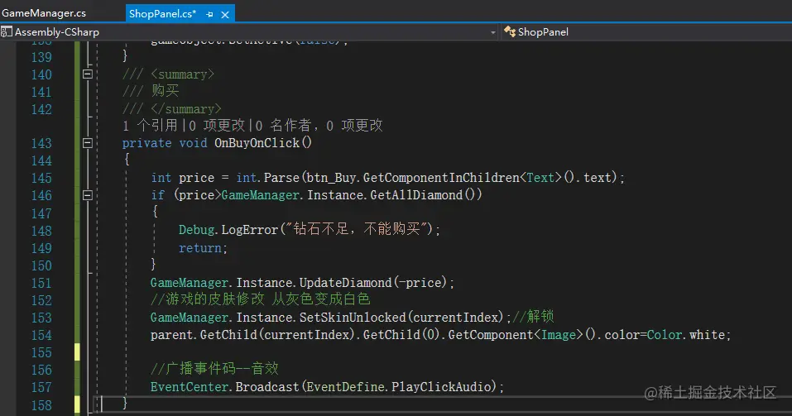Screen dimensions: 792x416
Task: Click the 'private void' keywords on line 143
Action: coord(165,143)
